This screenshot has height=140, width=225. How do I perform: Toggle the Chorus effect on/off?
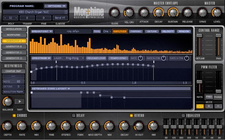click(x=14, y=115)
